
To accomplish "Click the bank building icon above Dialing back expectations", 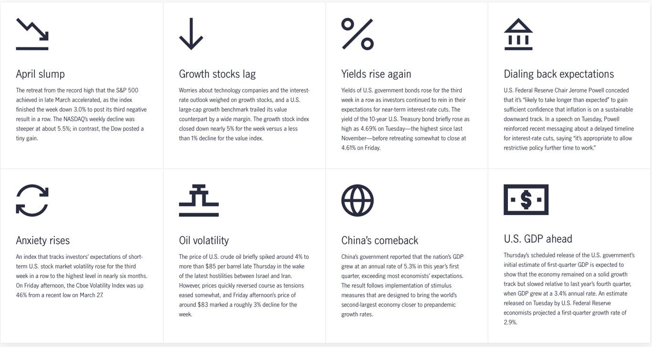I will pyautogui.click(x=518, y=34).
